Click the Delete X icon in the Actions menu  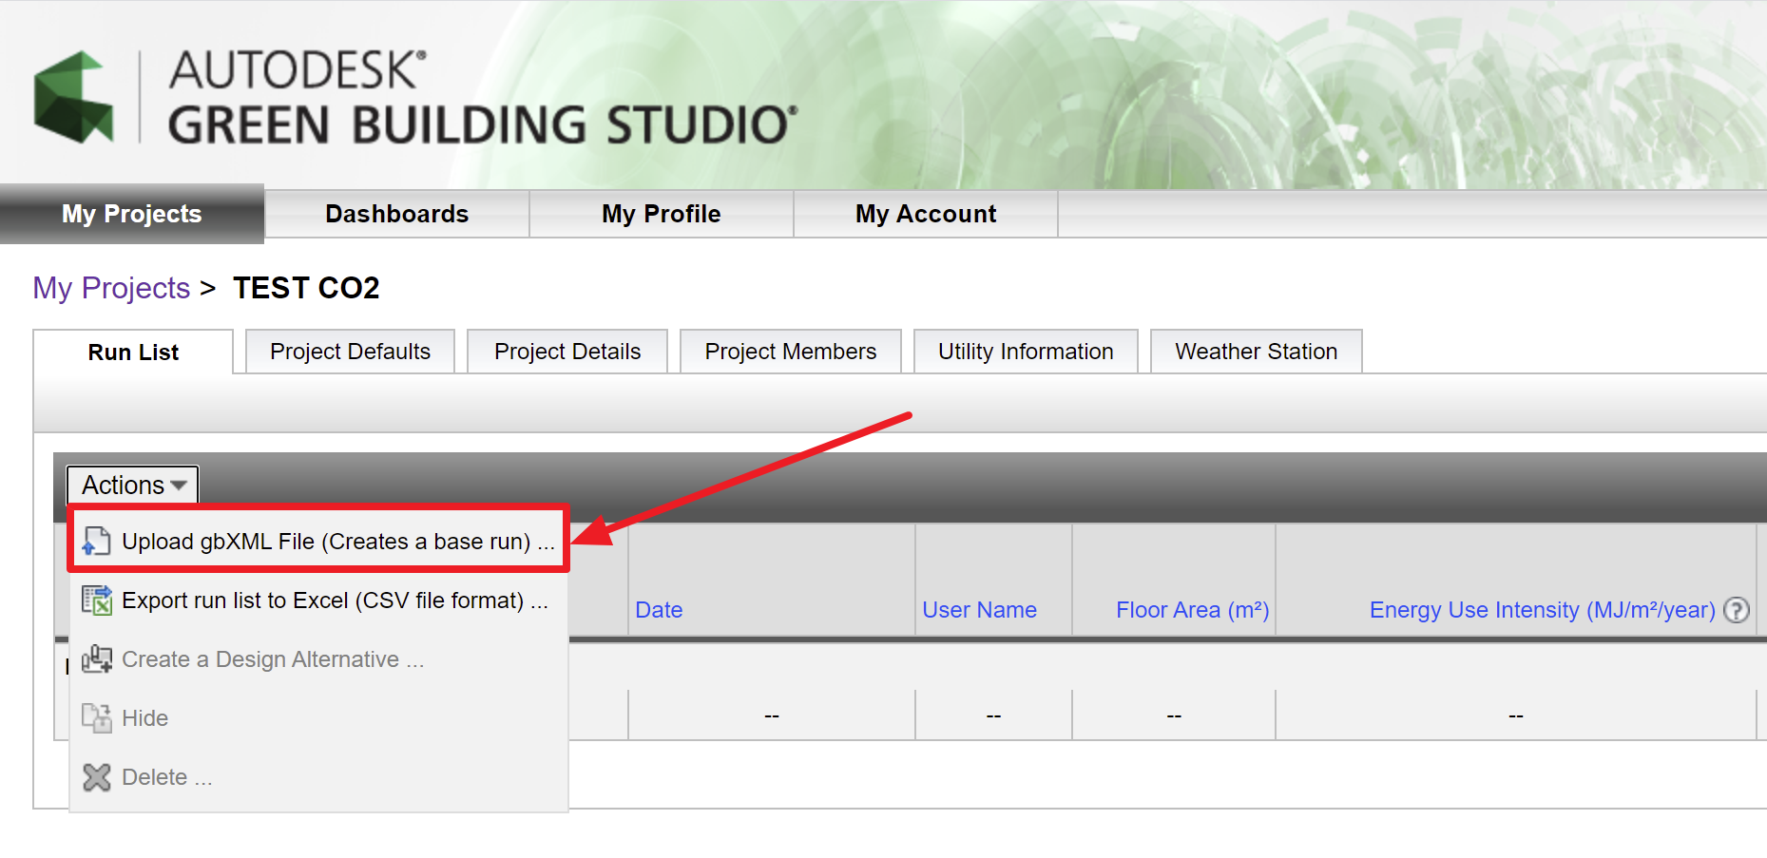pyautogui.click(x=95, y=776)
